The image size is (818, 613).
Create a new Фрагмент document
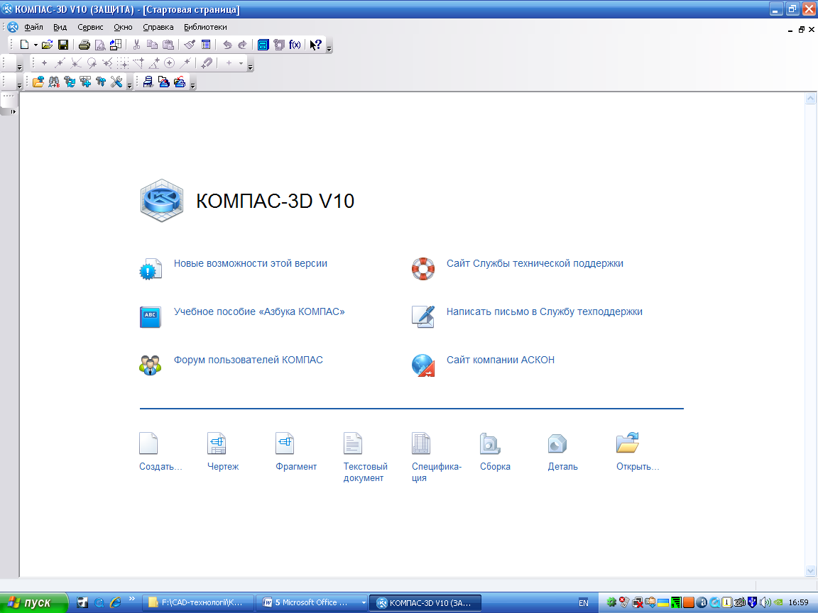(x=285, y=443)
